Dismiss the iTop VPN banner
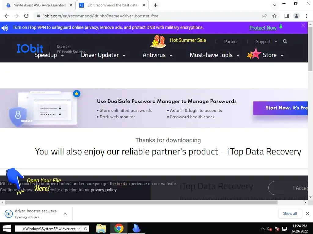The width and height of the screenshot is (313, 234). click(303, 25)
